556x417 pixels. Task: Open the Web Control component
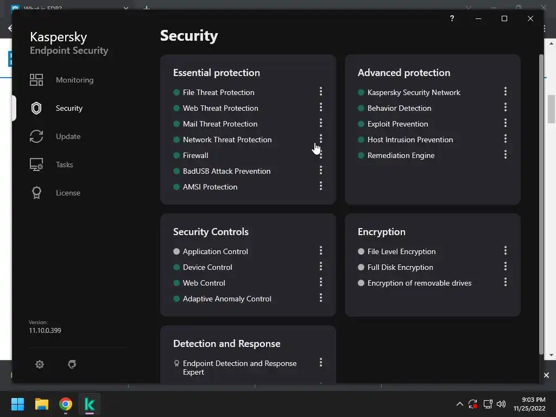click(x=204, y=283)
